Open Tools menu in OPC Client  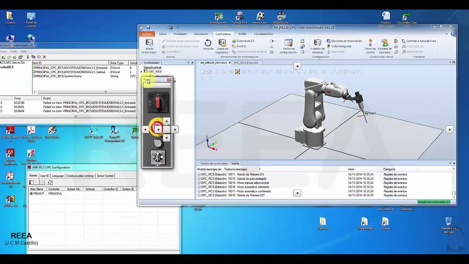14,51
